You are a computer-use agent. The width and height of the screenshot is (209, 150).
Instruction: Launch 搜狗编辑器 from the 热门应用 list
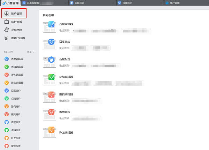click(14, 75)
